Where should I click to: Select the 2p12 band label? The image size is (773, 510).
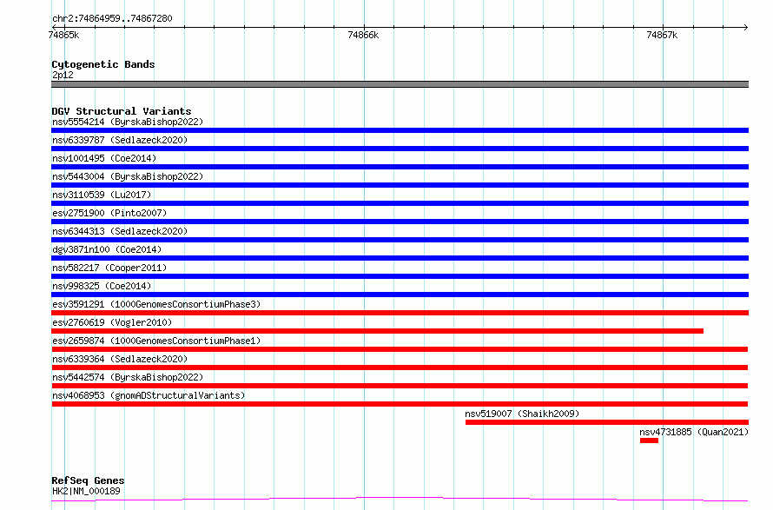[63, 75]
